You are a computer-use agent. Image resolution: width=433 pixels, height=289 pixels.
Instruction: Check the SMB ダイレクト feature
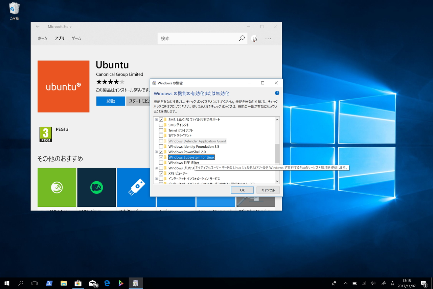tap(161, 125)
